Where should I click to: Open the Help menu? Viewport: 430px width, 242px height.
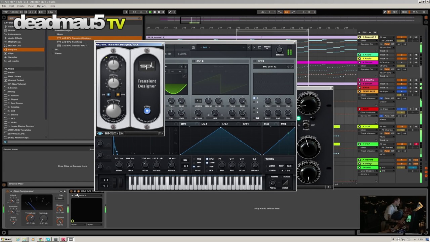[x=52, y=6]
